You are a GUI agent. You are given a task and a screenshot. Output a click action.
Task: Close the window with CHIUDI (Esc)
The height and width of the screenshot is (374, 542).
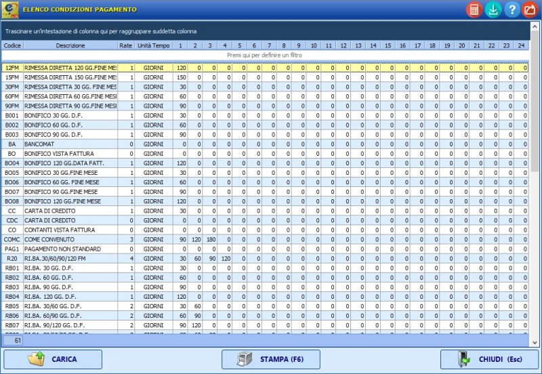pyautogui.click(x=489, y=359)
